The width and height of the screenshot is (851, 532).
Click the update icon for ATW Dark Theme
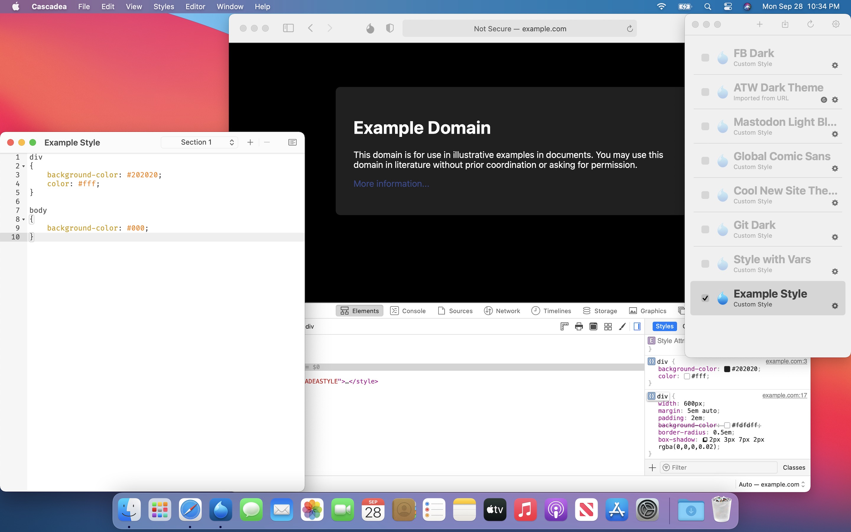point(824,100)
